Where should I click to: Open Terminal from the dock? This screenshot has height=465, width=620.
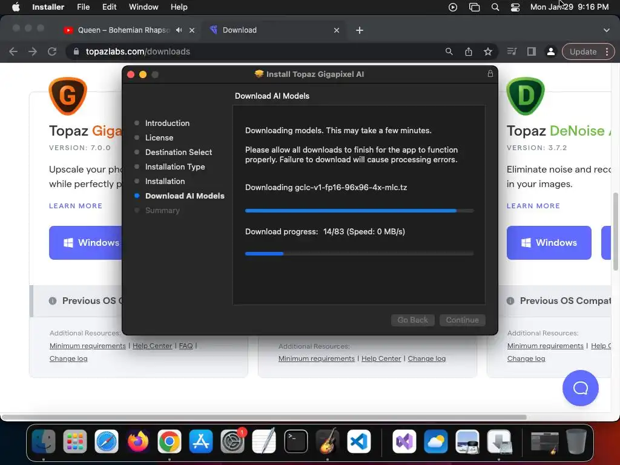(295, 441)
